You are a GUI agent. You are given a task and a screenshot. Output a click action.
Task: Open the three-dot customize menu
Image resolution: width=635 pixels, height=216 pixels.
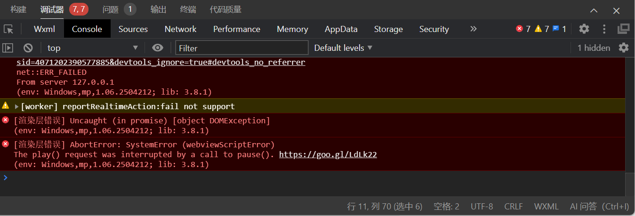pyautogui.click(x=604, y=29)
